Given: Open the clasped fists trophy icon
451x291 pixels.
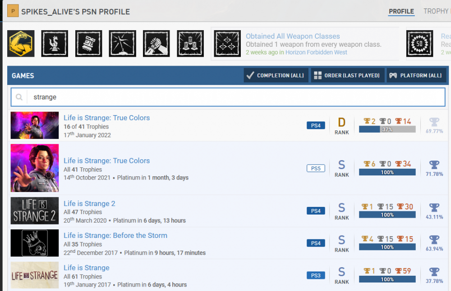Looking at the screenshot, I should (156, 44).
